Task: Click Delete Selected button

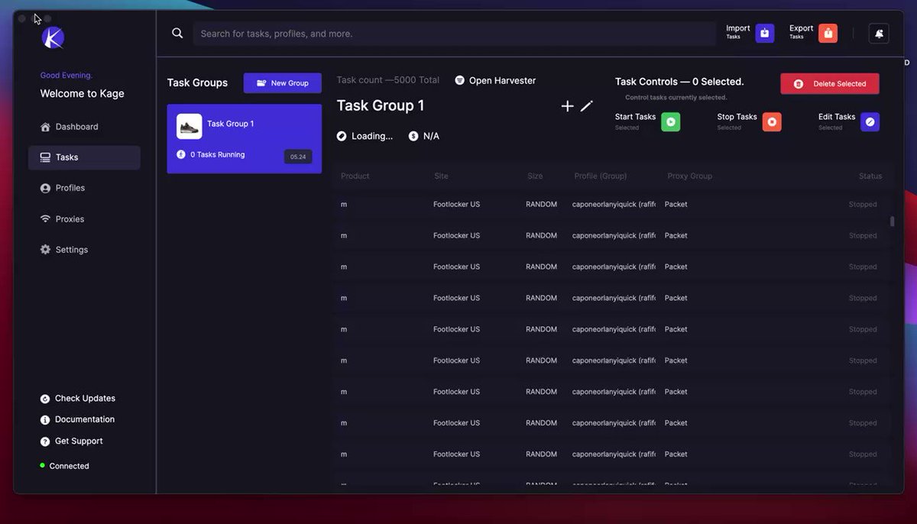Action: pos(830,84)
